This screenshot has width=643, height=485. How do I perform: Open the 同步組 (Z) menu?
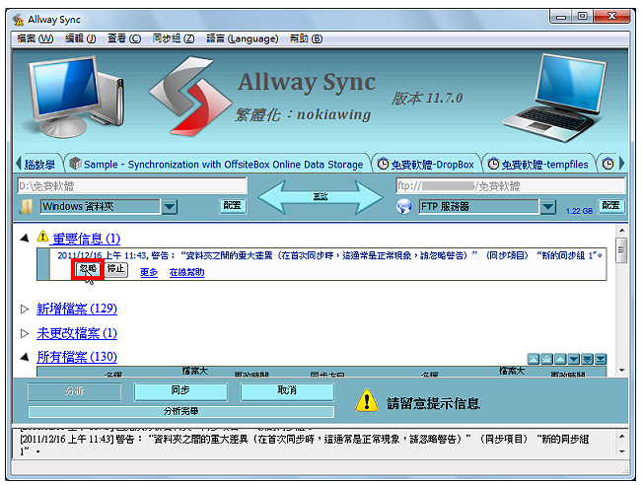pyautogui.click(x=174, y=38)
